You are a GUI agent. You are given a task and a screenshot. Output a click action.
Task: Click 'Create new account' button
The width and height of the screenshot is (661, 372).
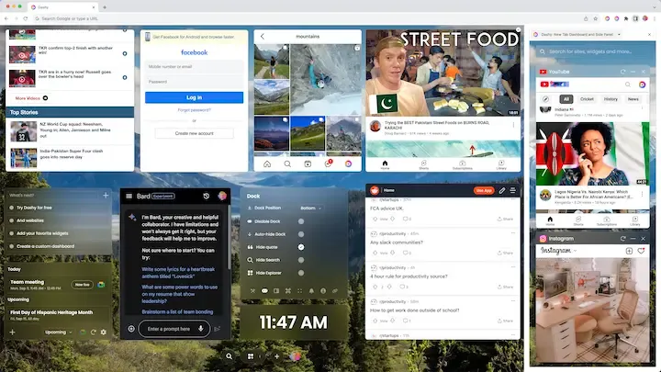coord(194,133)
